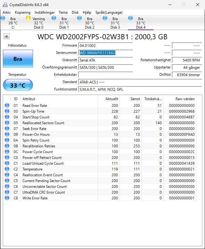The image size is (205, 249).
Task: Select the Disk 1 tab
Action: 64,23
